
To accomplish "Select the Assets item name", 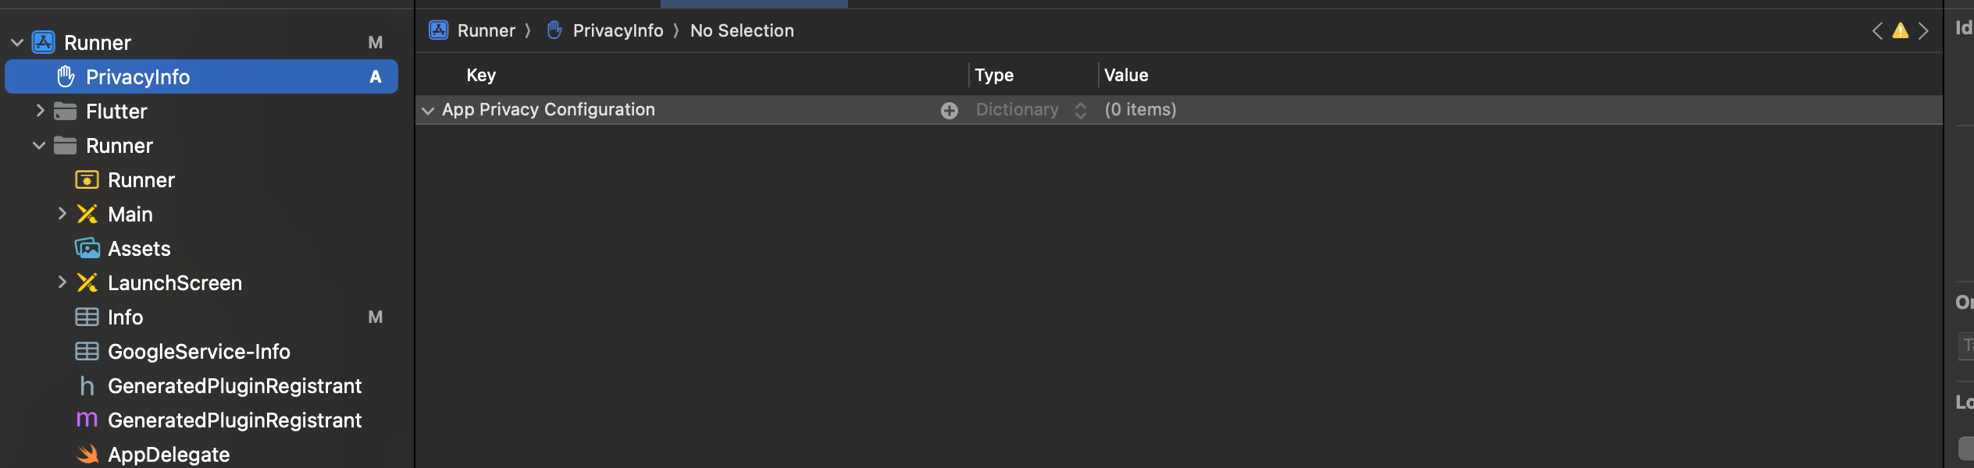I will [x=139, y=249].
